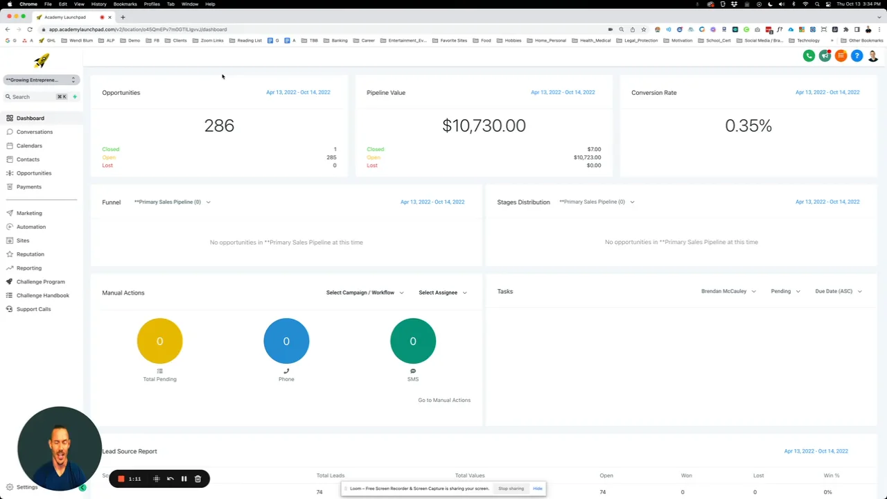
Task: Click the blue Phone actions circle
Action: click(286, 341)
